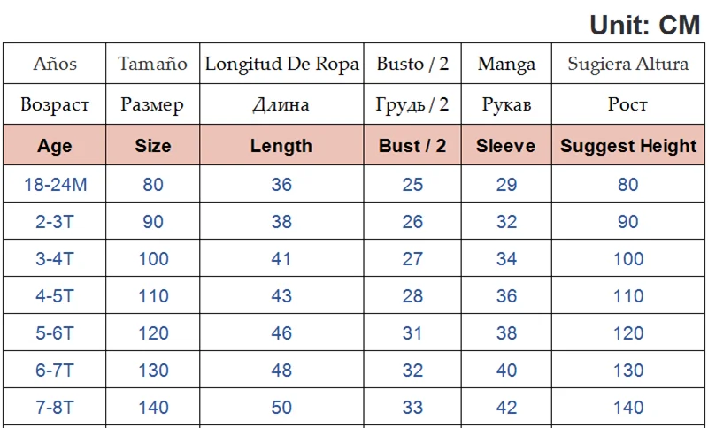Select the Suggest Height header
This screenshot has height=428, width=708.
tap(628, 146)
